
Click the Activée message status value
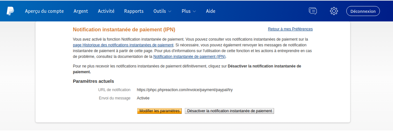[x=143, y=98]
